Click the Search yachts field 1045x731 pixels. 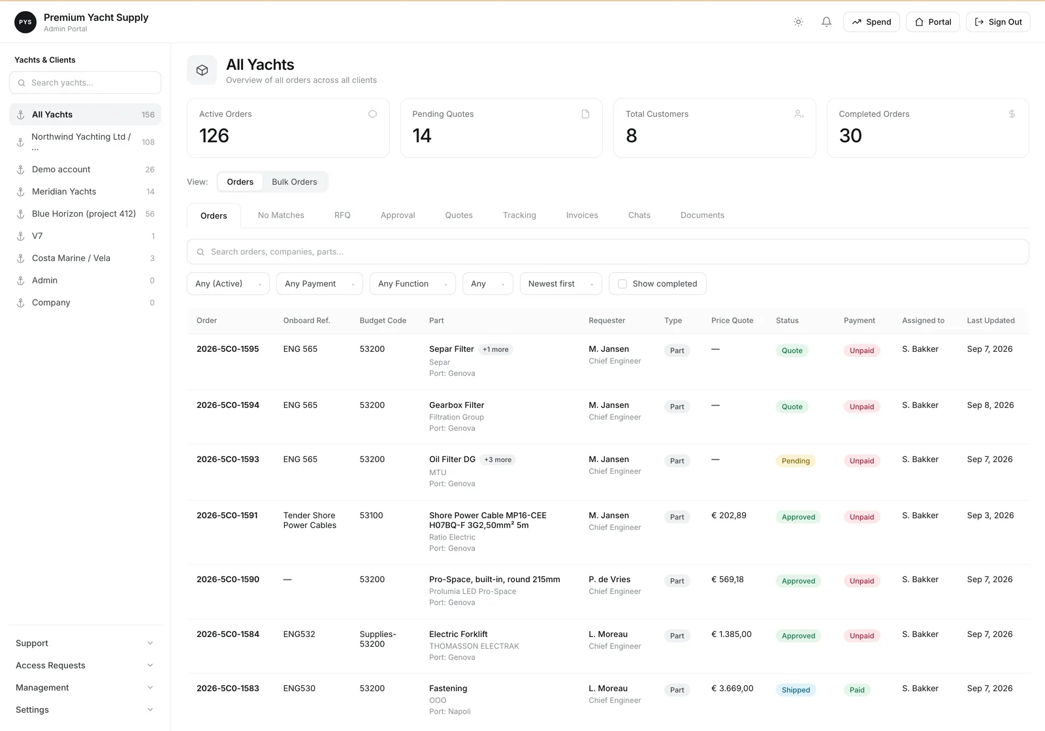(85, 83)
